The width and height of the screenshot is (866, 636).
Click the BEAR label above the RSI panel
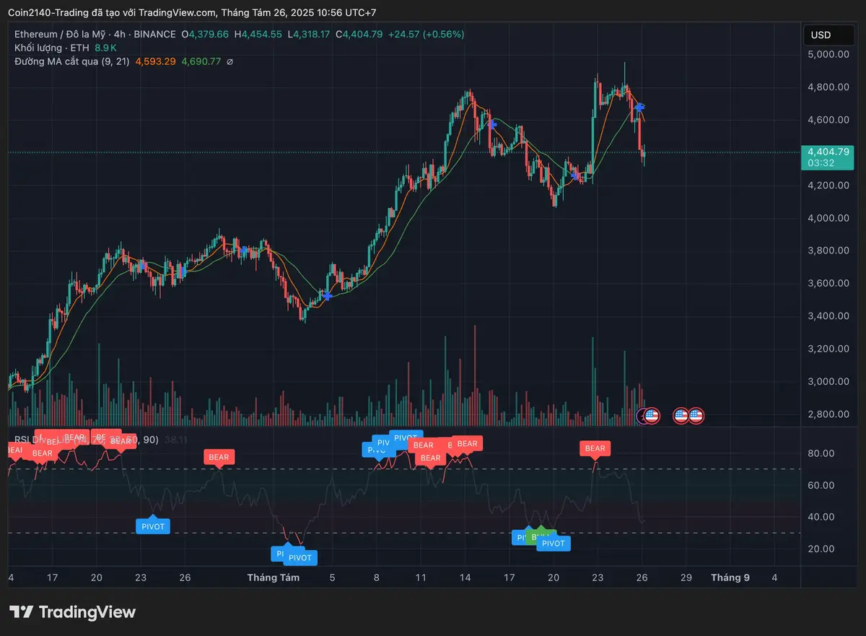[595, 448]
